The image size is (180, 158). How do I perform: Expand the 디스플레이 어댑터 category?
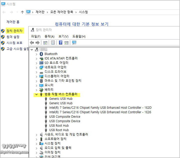(x=37, y=76)
